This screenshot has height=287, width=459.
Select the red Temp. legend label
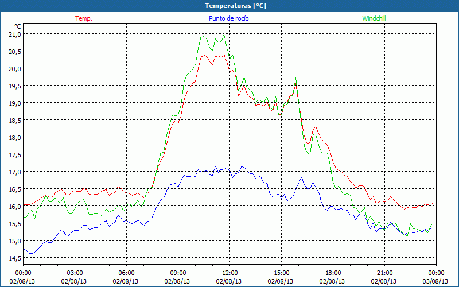(84, 18)
